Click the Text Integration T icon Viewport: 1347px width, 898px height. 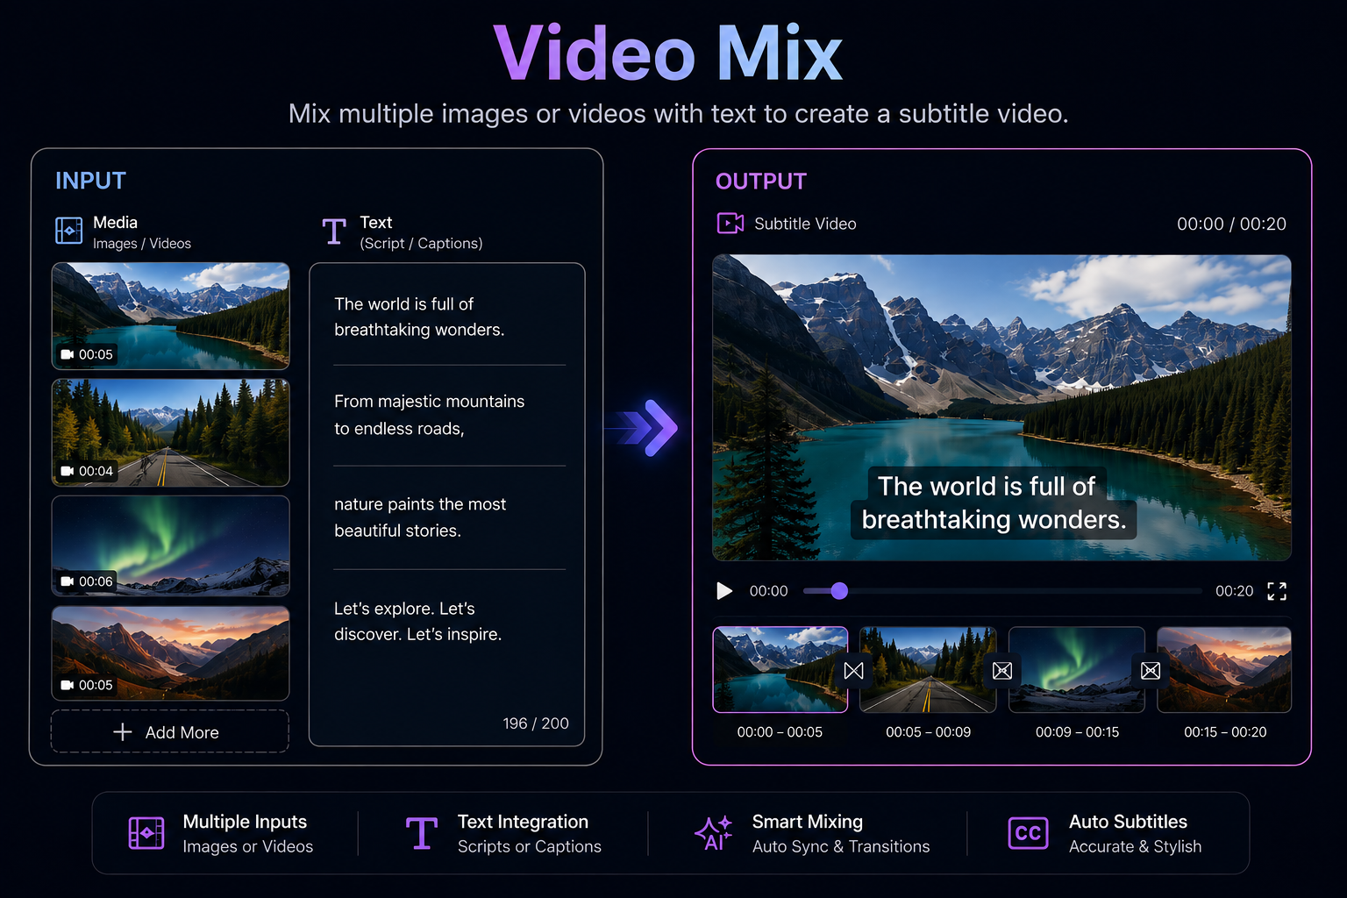(422, 833)
